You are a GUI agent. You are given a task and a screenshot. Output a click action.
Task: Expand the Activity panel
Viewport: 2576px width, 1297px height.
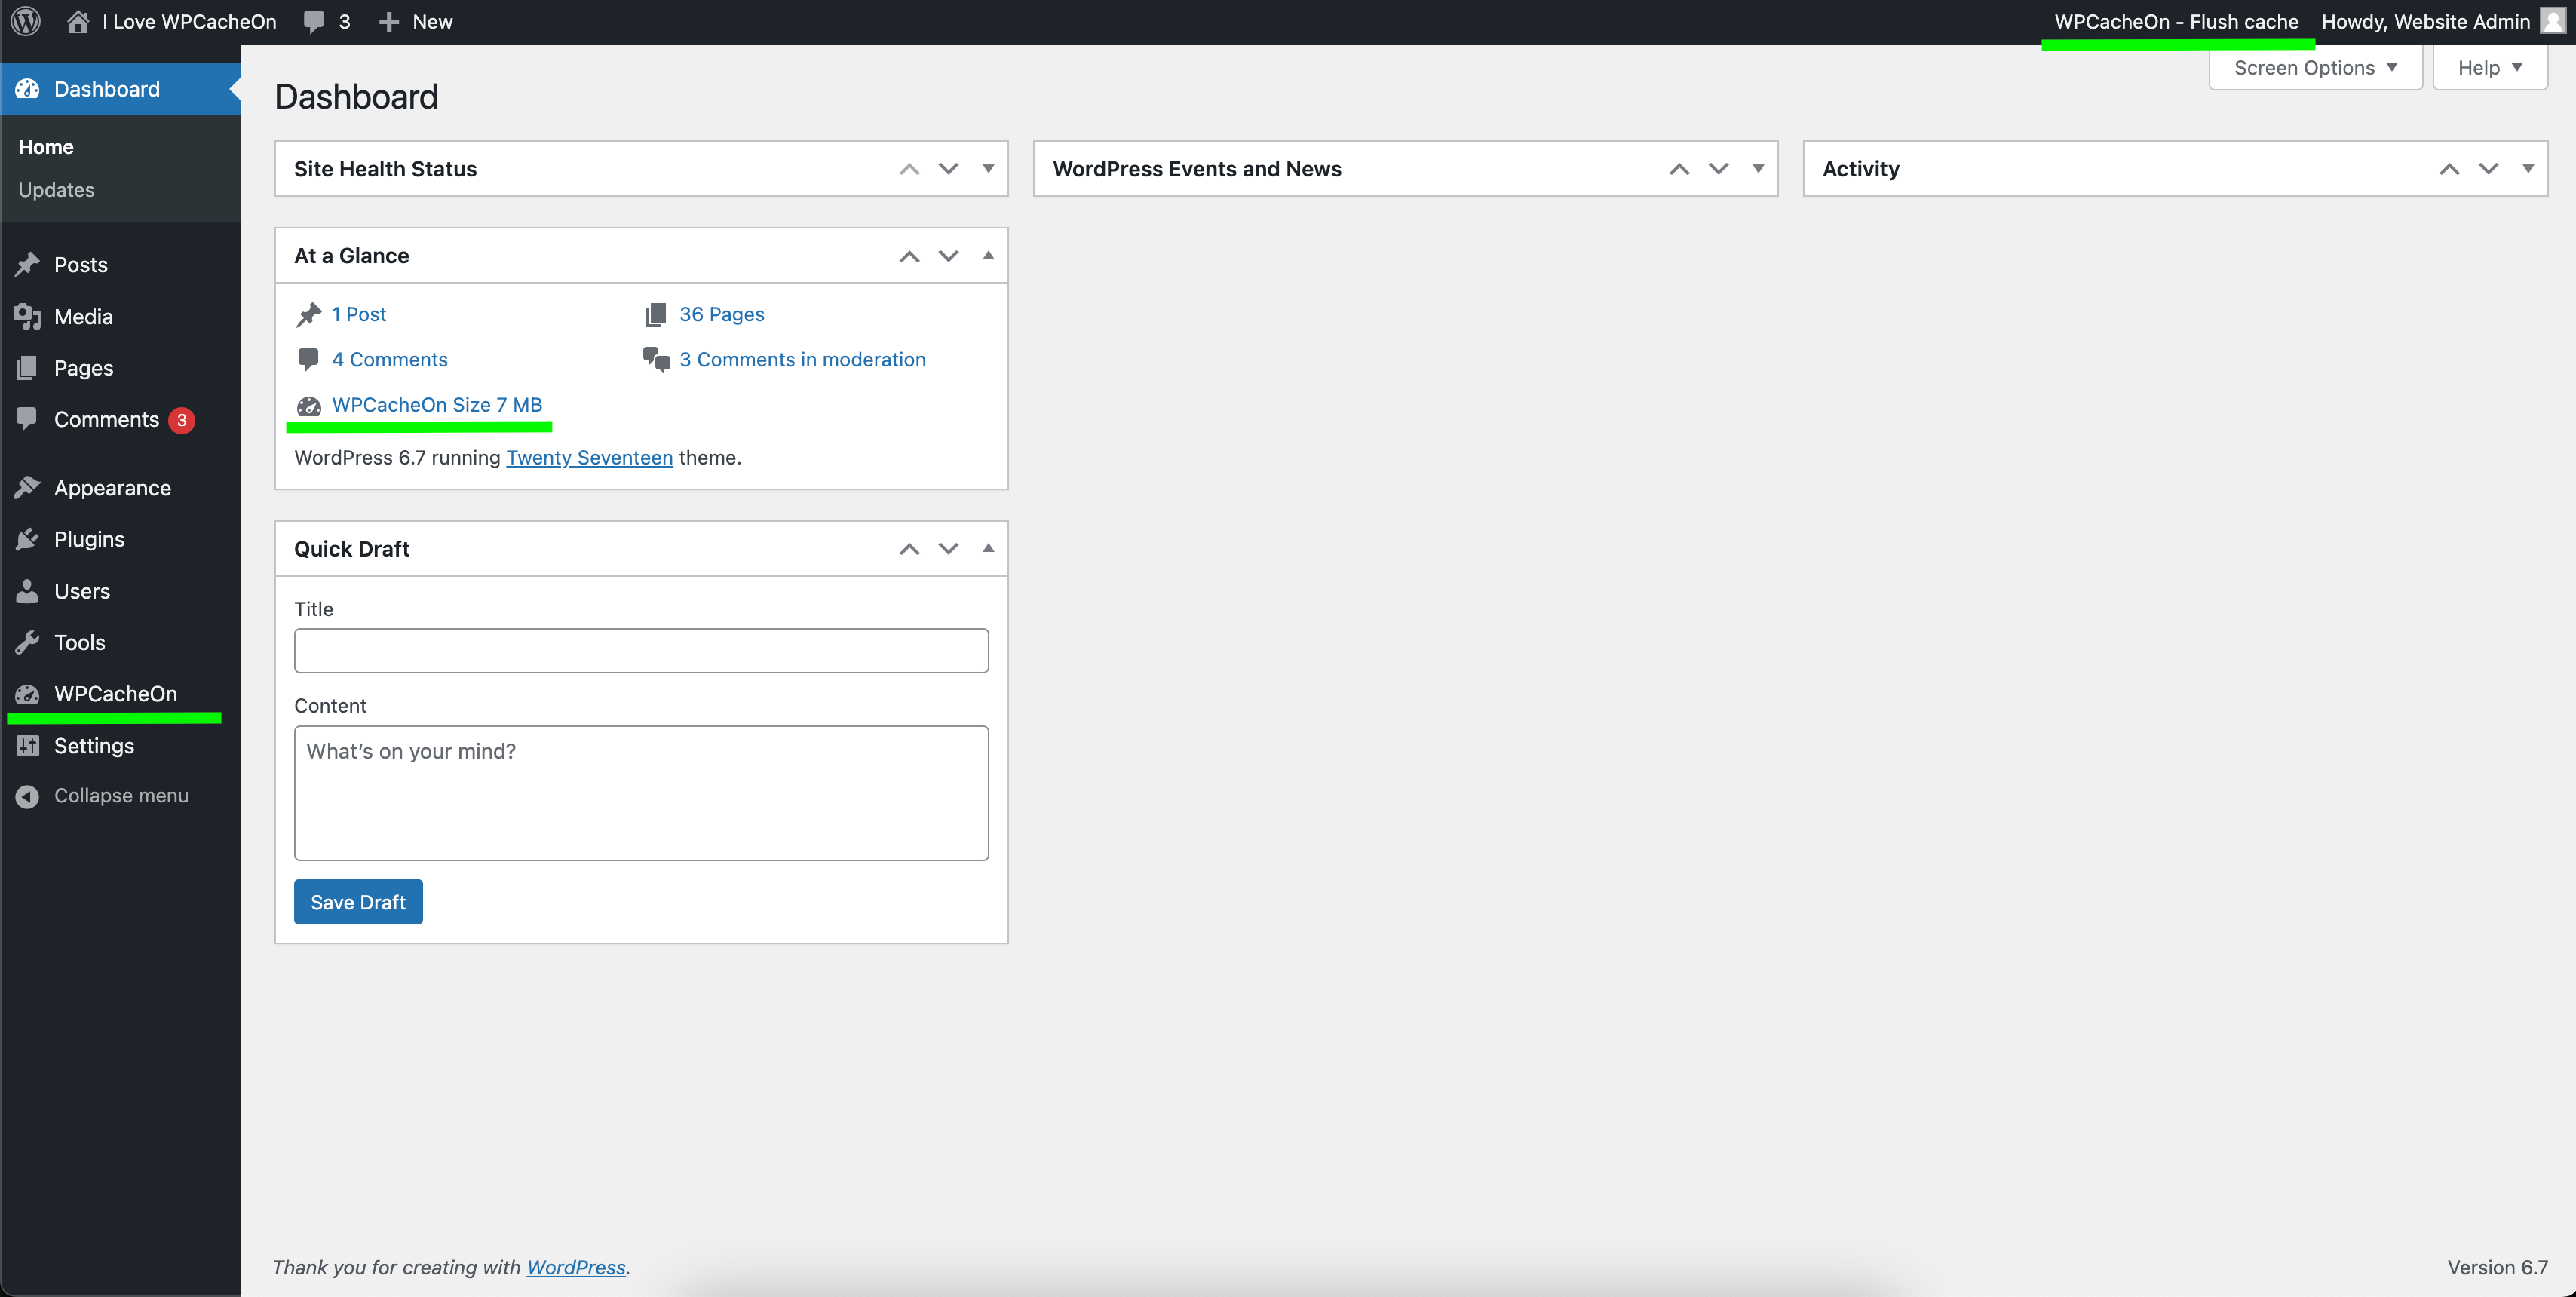[2528, 169]
